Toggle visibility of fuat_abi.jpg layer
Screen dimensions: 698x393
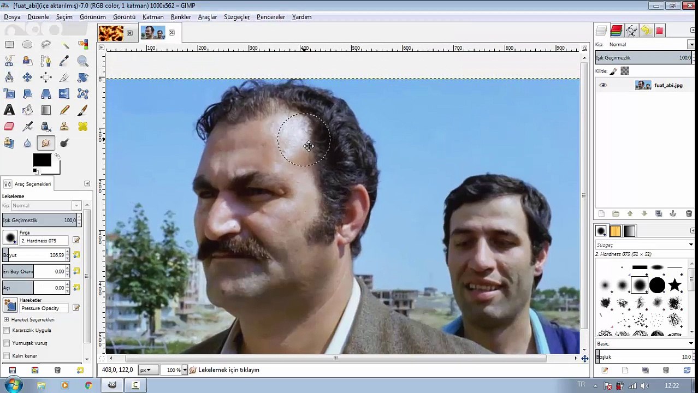(x=603, y=85)
